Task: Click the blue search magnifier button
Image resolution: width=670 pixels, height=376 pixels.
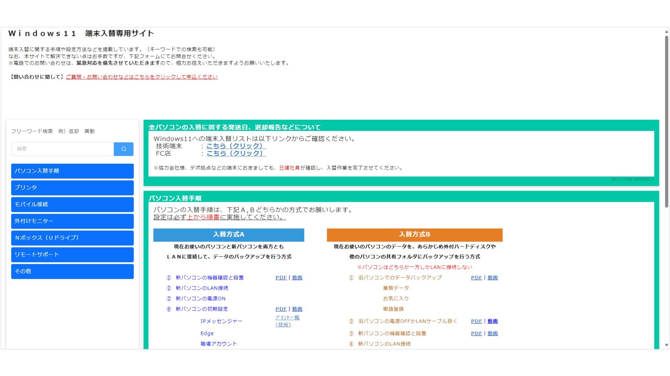Action: click(x=124, y=149)
